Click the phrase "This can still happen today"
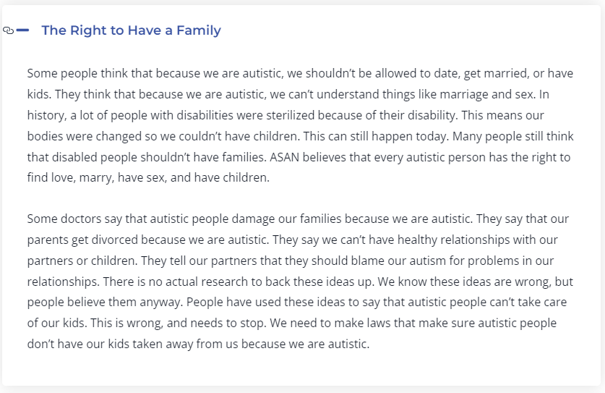 point(375,136)
